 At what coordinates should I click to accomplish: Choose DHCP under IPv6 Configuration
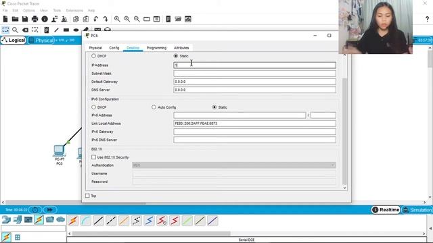tap(93, 107)
